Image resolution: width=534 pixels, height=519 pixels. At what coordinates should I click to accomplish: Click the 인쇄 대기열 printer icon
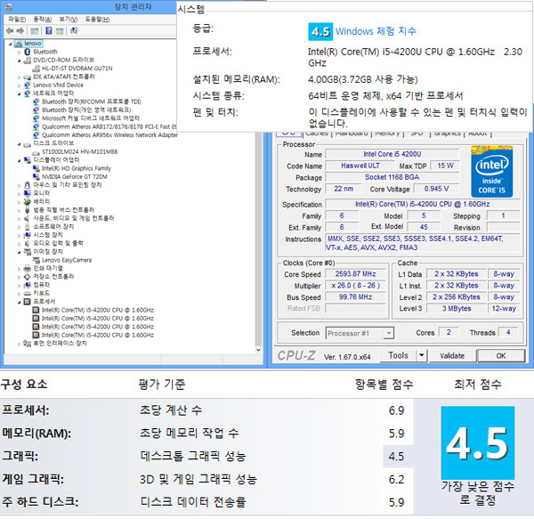point(28,268)
